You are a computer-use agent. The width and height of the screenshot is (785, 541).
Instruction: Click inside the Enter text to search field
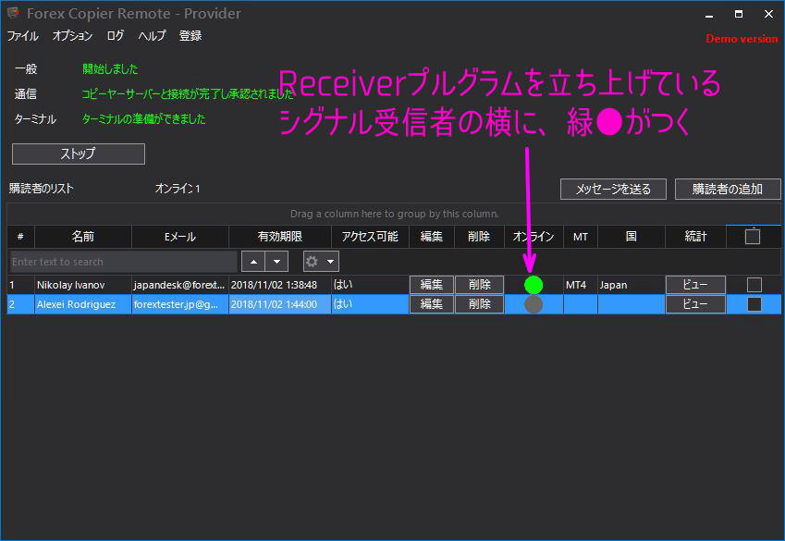click(120, 261)
